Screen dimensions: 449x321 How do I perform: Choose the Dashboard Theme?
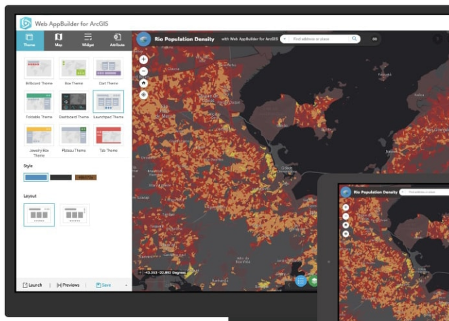[x=74, y=101]
